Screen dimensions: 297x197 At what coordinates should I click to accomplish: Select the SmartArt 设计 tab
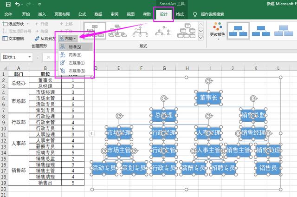164,14
